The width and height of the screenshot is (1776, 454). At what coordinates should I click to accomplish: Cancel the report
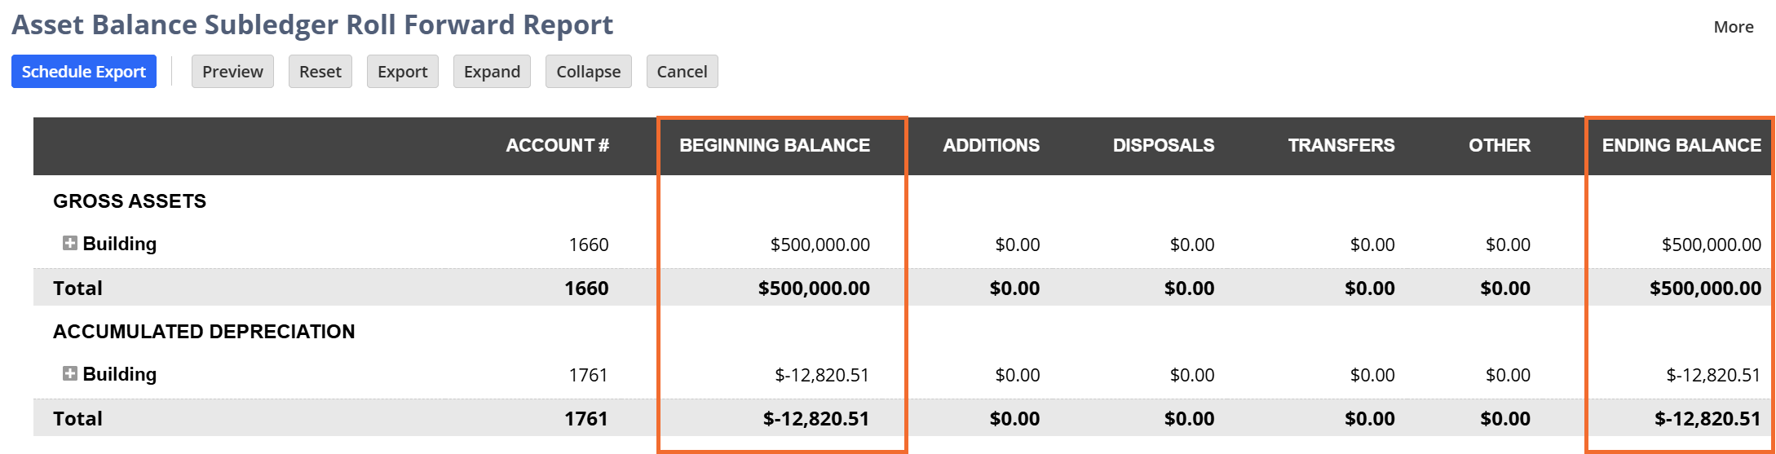tap(683, 72)
